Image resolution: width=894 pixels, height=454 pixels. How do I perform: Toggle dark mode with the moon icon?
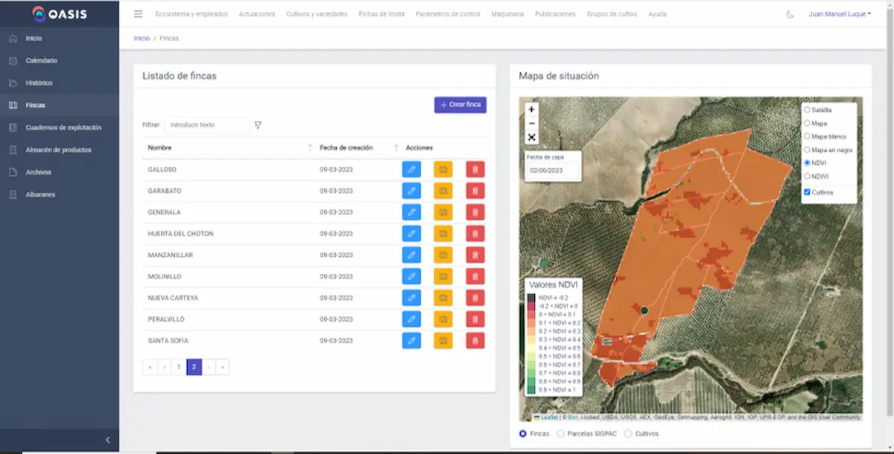coord(790,14)
